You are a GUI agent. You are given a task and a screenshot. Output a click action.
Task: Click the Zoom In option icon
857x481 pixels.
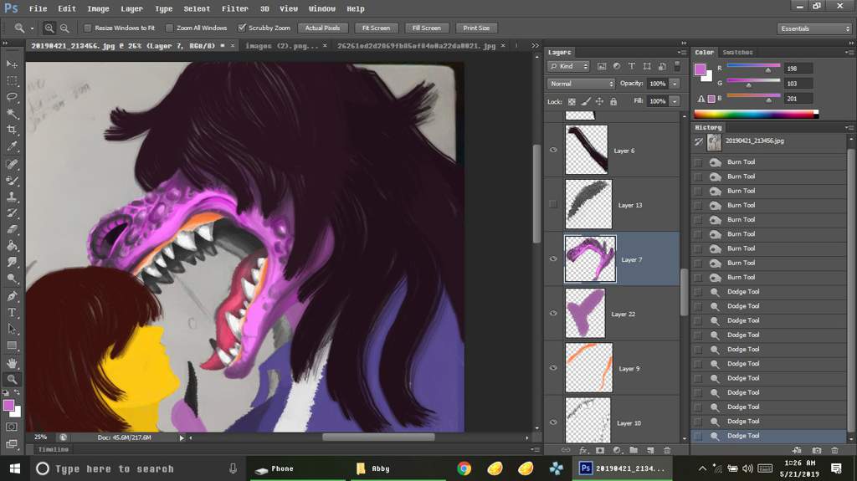pyautogui.click(x=49, y=28)
